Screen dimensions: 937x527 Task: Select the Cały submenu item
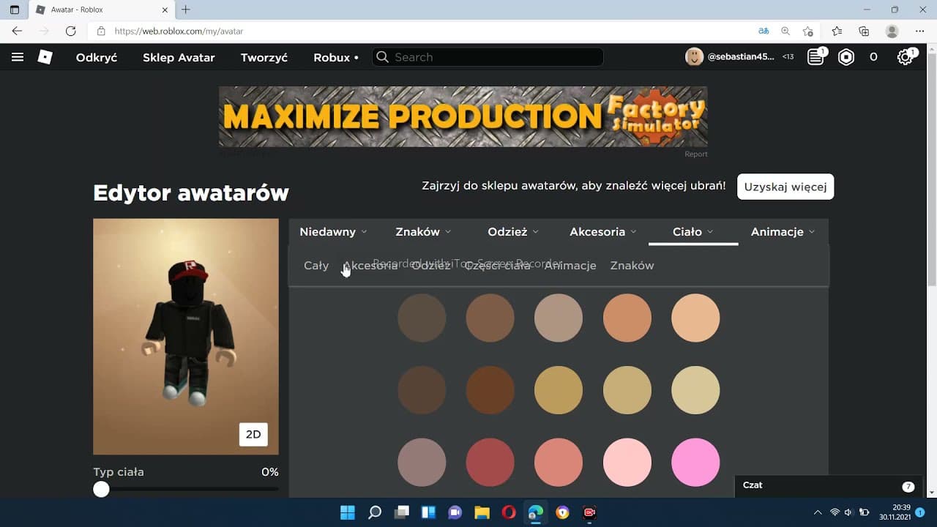pyautogui.click(x=316, y=266)
